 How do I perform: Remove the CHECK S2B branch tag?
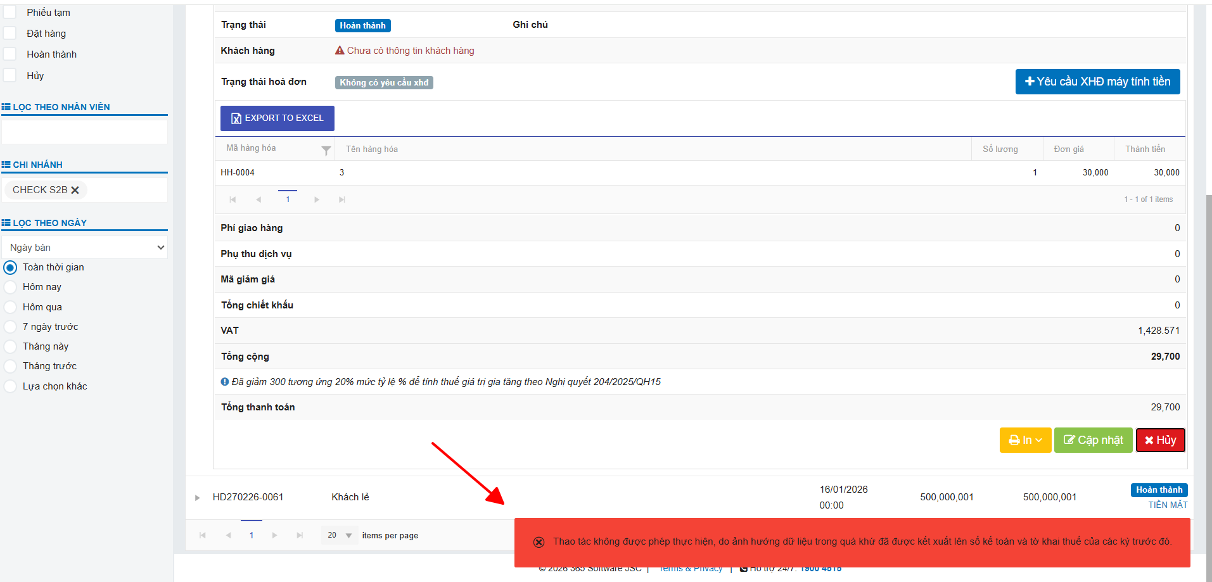coord(75,190)
